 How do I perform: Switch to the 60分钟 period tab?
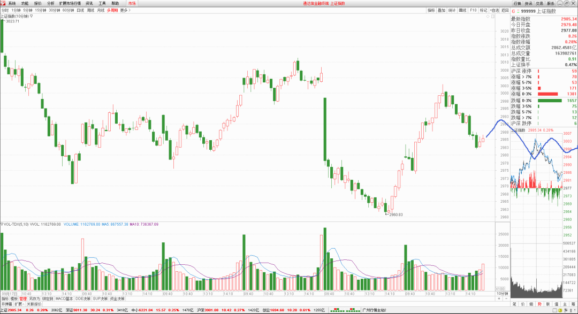pos(68,10)
